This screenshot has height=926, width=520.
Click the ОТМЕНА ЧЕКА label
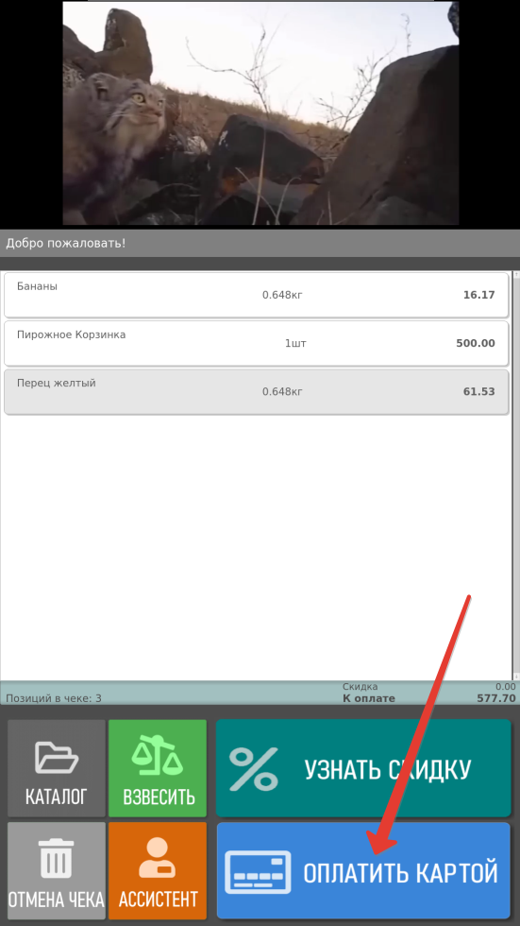pyautogui.click(x=57, y=900)
